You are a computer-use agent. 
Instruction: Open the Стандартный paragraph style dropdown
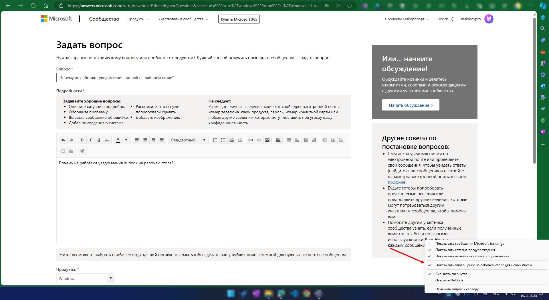(188, 140)
